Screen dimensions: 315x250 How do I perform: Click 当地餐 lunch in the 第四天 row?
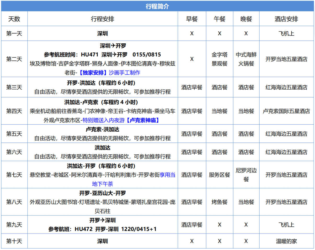pyautogui.click(x=220, y=111)
